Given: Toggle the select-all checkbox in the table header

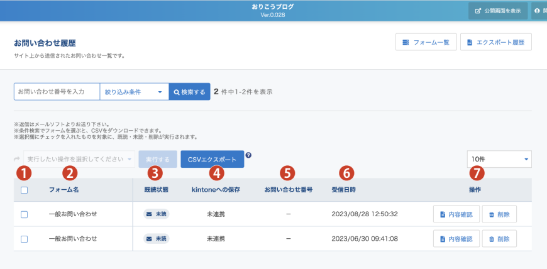Looking at the screenshot, I should point(24,190).
